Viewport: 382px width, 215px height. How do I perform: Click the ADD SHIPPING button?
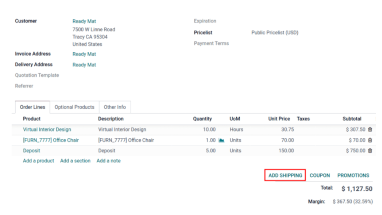[x=285, y=175]
